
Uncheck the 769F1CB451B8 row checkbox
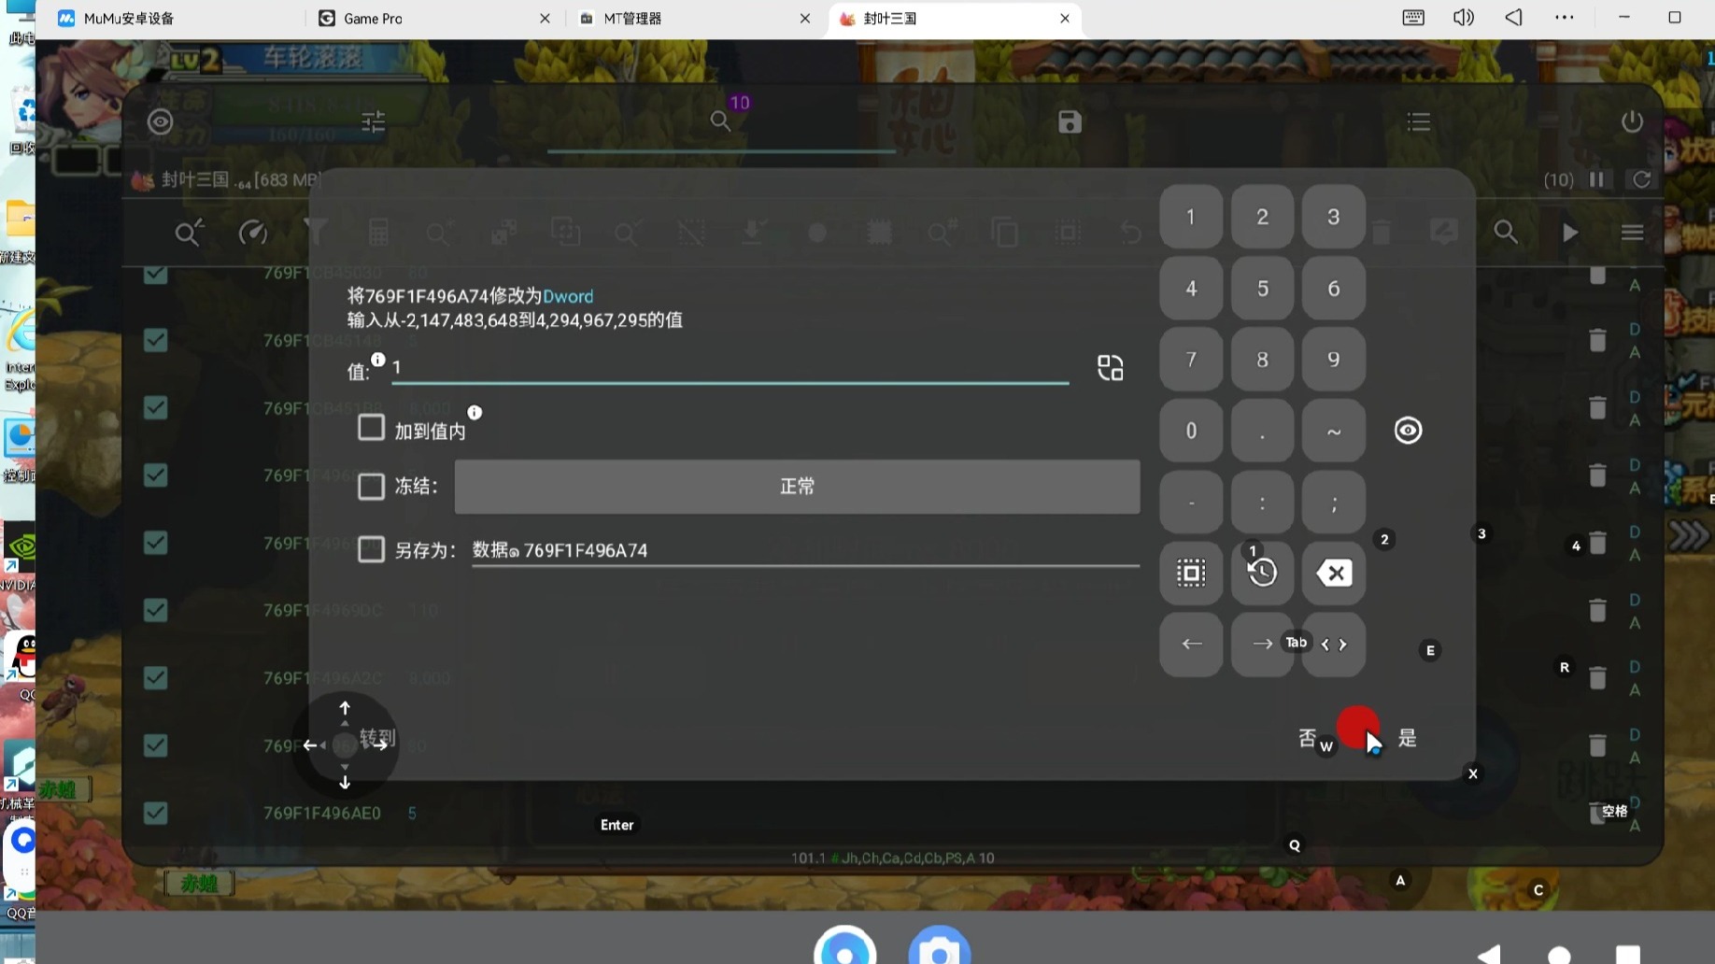point(156,408)
